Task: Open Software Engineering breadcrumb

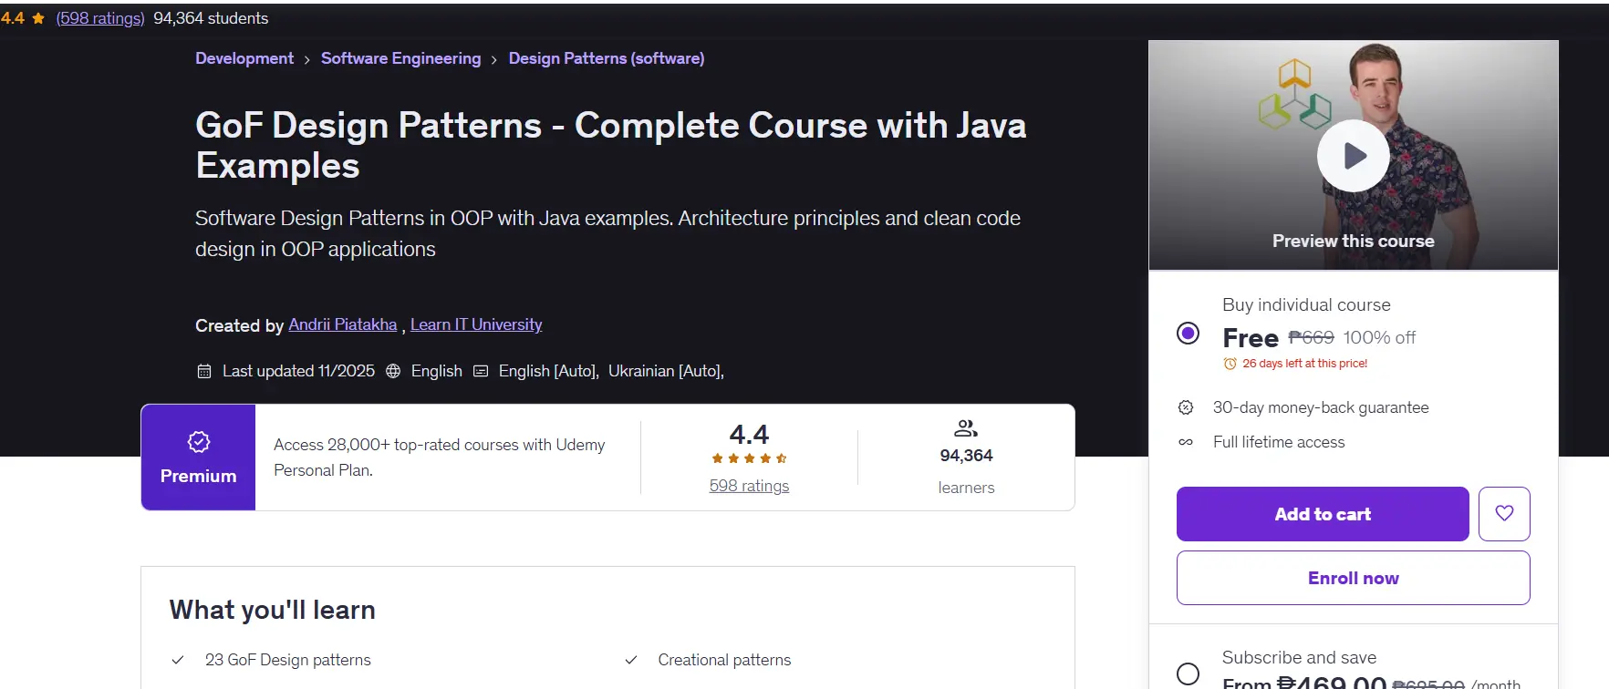Action: coord(400,58)
